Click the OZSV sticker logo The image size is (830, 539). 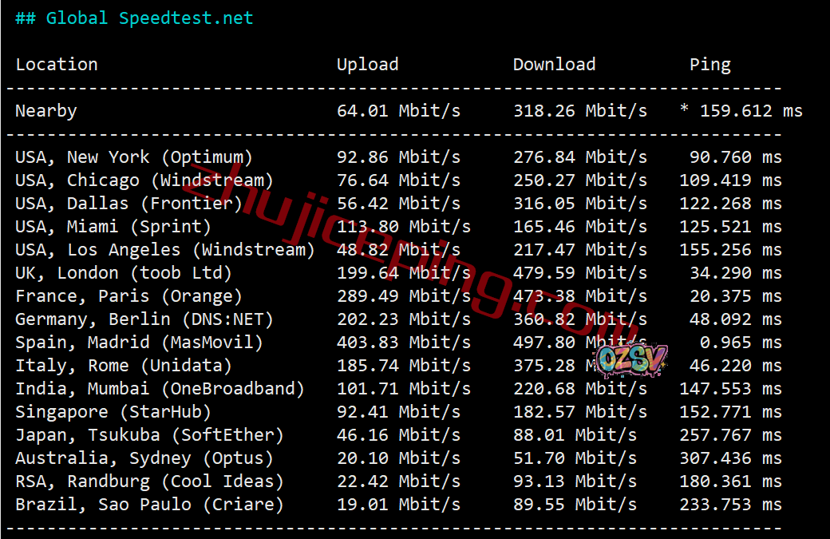(x=631, y=361)
